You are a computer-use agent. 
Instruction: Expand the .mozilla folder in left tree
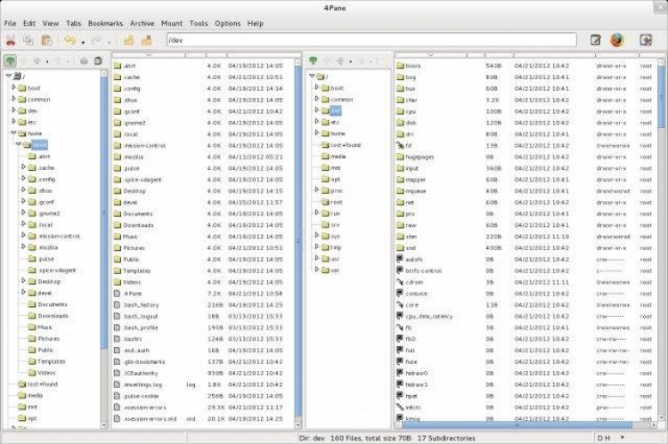pyautogui.click(x=24, y=247)
